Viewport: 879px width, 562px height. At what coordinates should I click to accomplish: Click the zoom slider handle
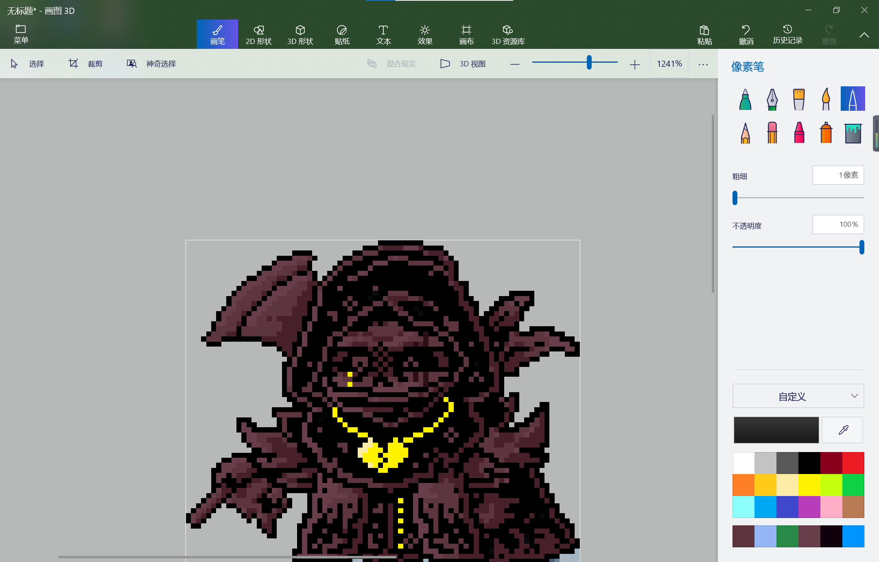click(589, 62)
